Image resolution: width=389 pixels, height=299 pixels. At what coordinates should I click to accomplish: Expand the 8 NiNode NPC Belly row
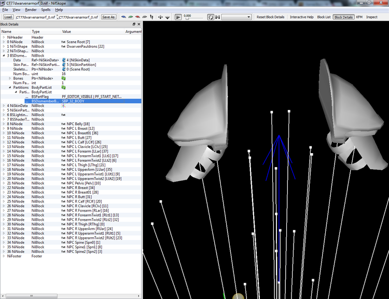click(4, 124)
